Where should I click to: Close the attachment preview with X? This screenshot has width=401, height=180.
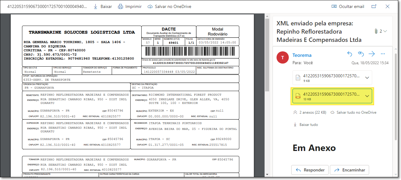point(388,6)
